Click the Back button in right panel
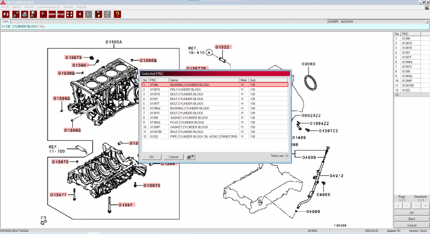This screenshot has height=234, width=430. [412, 218]
